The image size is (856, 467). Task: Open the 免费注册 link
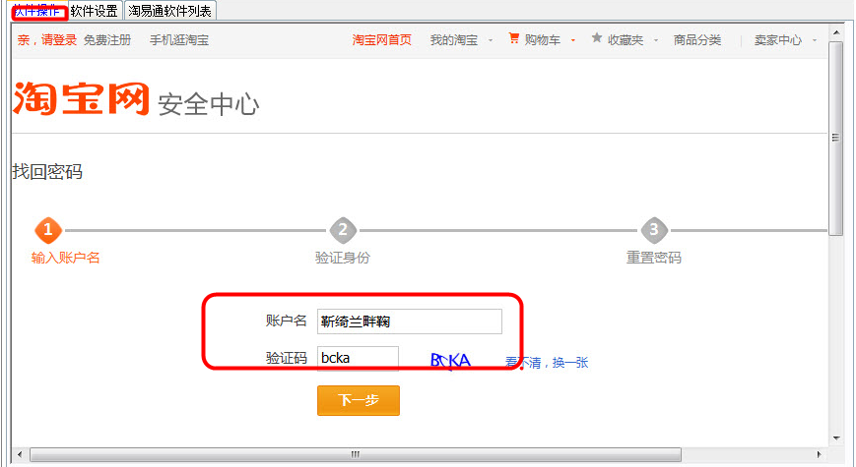[107, 39]
